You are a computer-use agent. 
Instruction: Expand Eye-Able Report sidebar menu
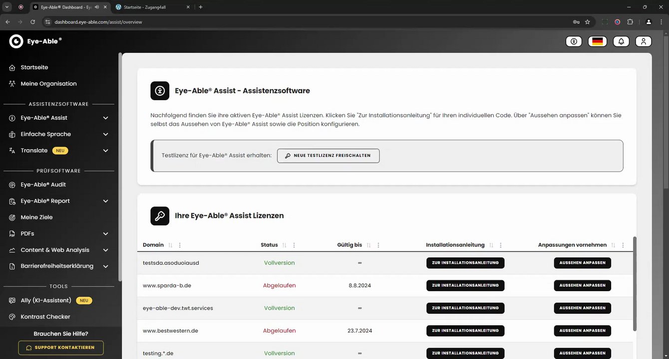pyautogui.click(x=105, y=201)
